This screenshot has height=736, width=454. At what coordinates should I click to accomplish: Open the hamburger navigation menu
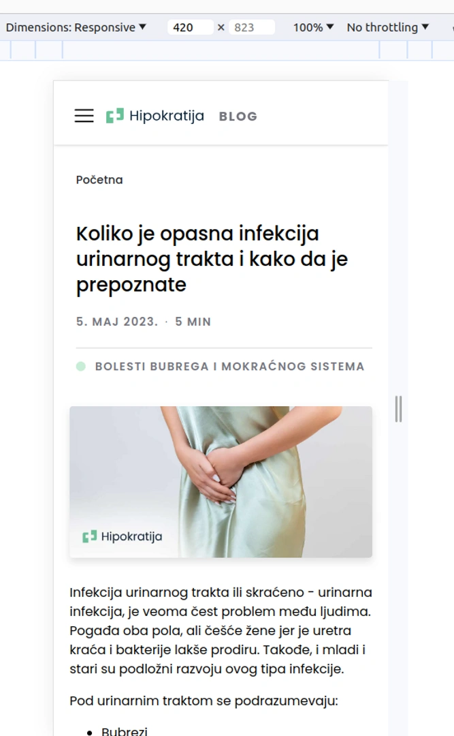coord(84,115)
